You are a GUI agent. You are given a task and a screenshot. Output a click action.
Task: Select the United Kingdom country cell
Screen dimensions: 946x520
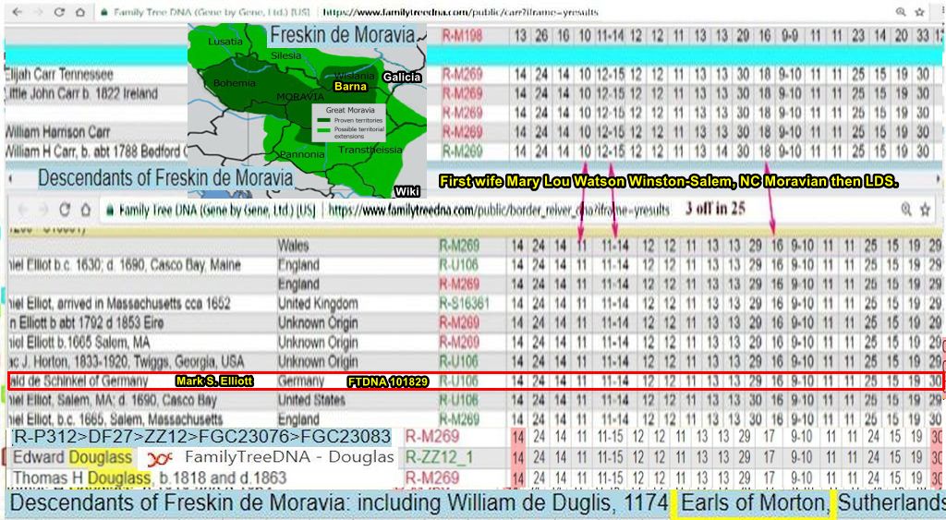tap(318, 304)
